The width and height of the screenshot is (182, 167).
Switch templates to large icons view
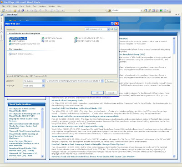pos(112,29)
